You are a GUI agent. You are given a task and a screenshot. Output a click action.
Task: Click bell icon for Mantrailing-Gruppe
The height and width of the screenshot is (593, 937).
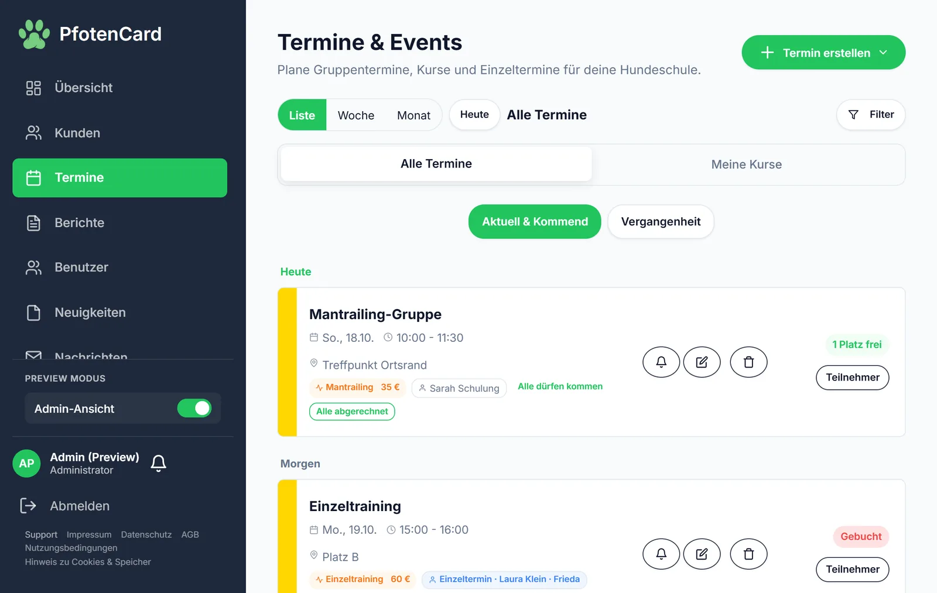pos(661,362)
